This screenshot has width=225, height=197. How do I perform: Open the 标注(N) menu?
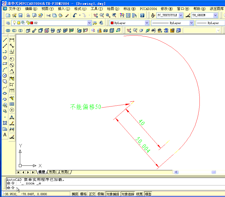click(130, 9)
